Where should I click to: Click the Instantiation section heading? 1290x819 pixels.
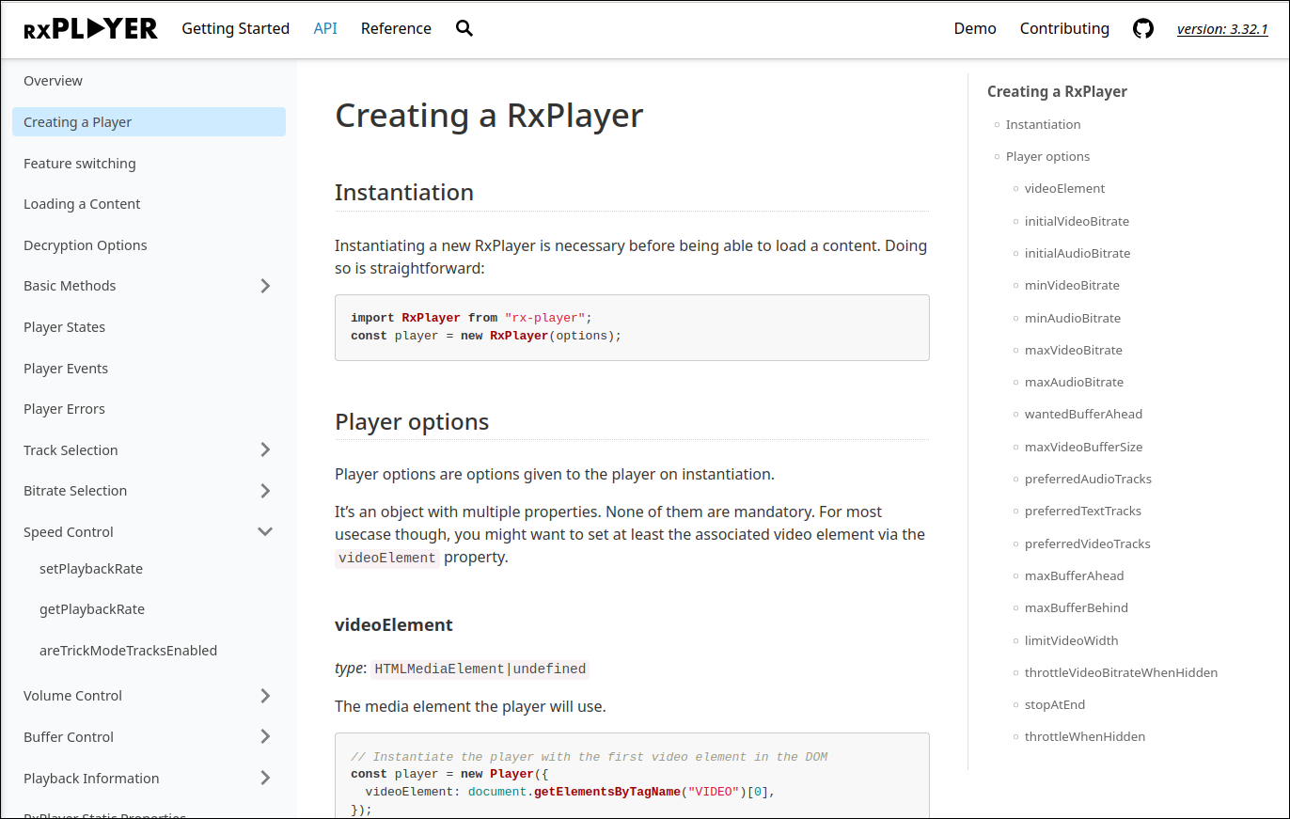[x=404, y=192]
